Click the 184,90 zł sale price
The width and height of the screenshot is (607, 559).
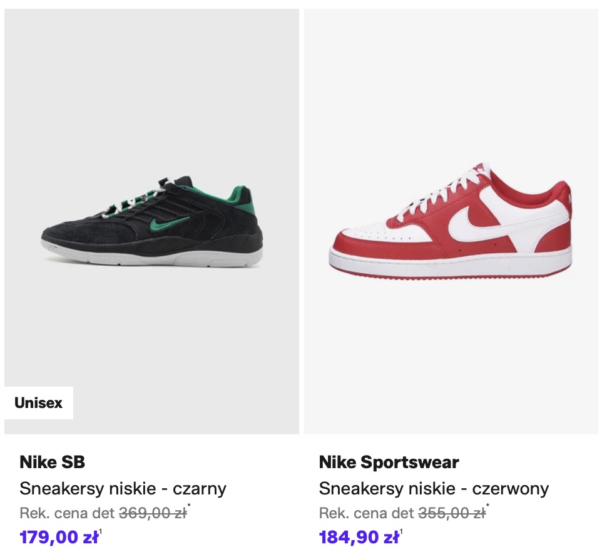click(359, 538)
